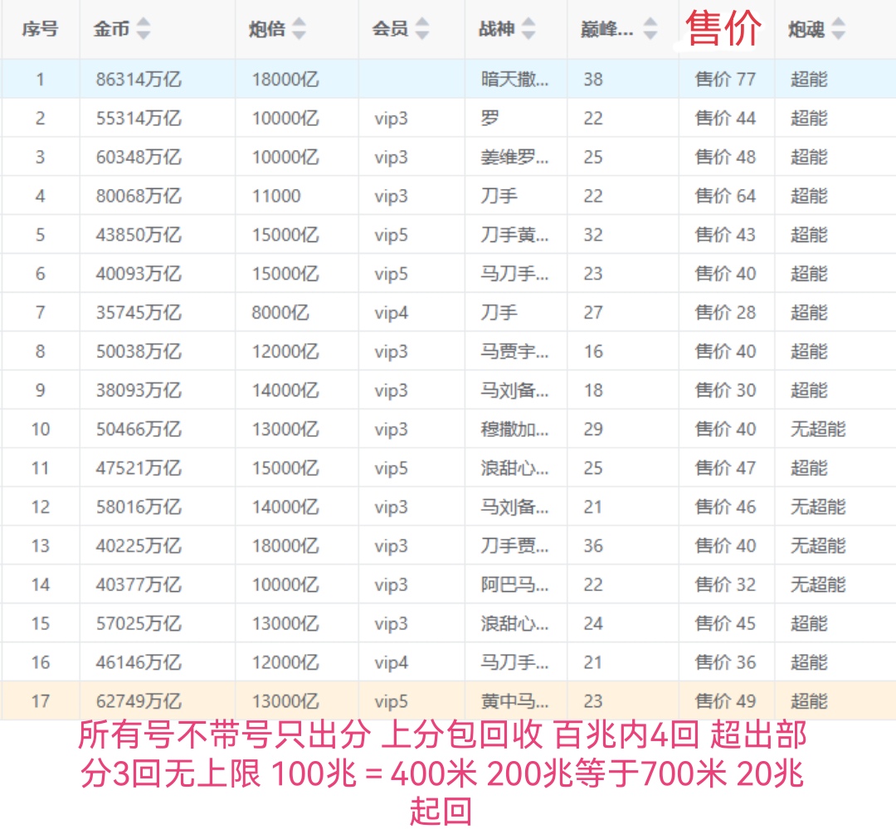Select the row with 86314万亿 gold
Image resolution: width=896 pixels, height=829 pixels.
click(x=139, y=80)
